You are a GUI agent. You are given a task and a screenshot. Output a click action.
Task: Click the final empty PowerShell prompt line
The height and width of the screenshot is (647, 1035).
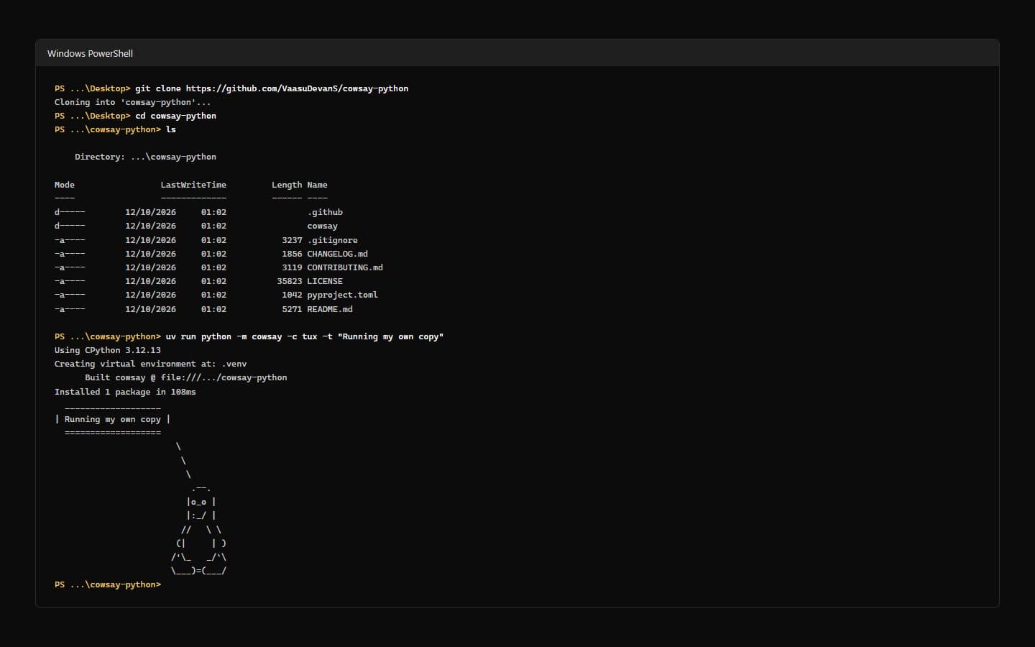(x=108, y=584)
